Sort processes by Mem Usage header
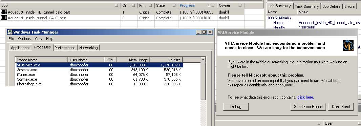Viewport: 361px width, 126px height. (x=133, y=60)
